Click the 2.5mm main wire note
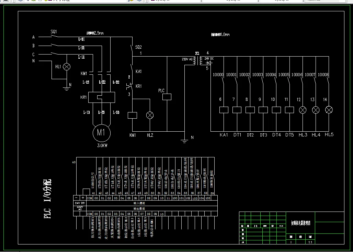Viewport: 353px width, 252px height. pyautogui.click(x=95, y=33)
